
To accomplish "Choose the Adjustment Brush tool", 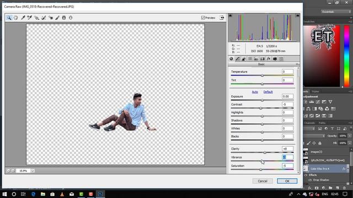I will (x=57, y=18).
